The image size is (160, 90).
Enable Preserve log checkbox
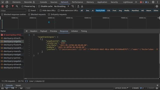point(22,6)
